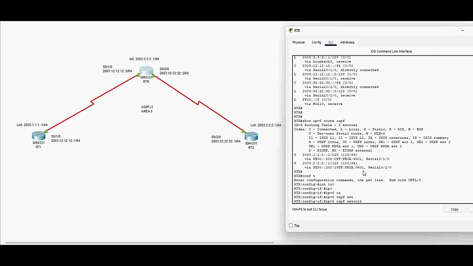Select RT2 S0/2/0 2003:32:32:32::1/64 label
This screenshot has width=473, height=266.
[x=226, y=139]
